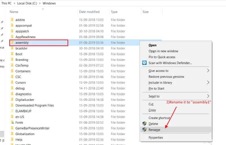Sort by the Date modified column header
This screenshot has height=145, width=226.
tap(89, 12)
